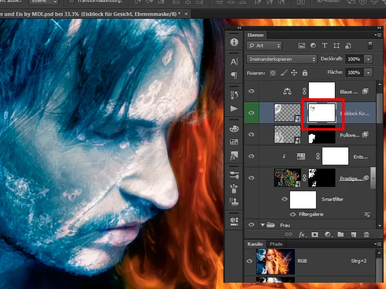Filter layers by shape layers icon
The height and width of the screenshot is (289, 386).
(336, 45)
